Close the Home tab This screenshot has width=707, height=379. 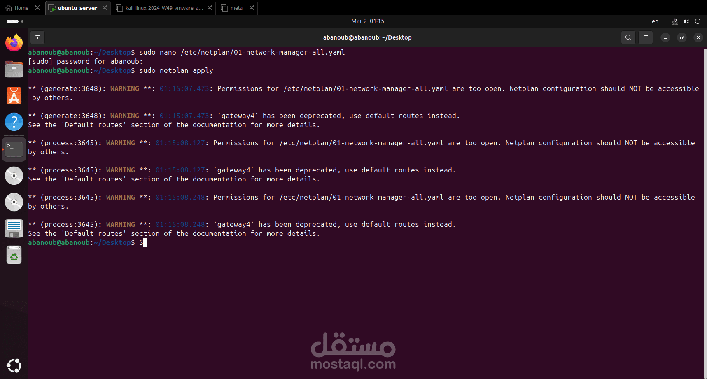[37, 8]
